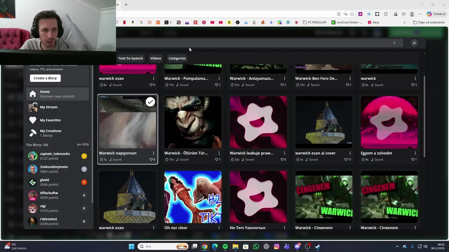Open My Creations hammer item

pyautogui.click(x=58, y=133)
